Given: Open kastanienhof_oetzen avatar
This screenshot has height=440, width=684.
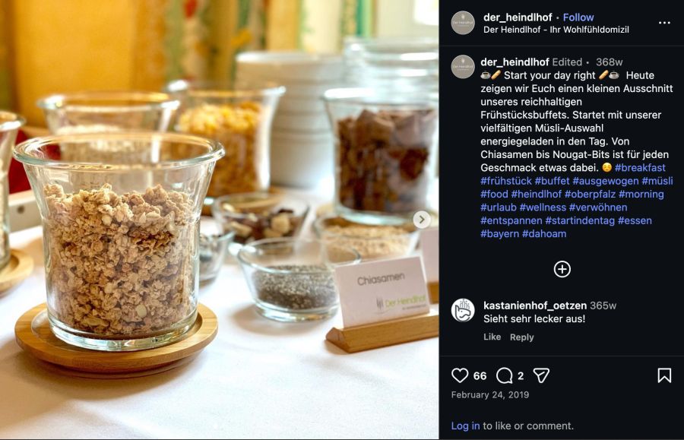Looking at the screenshot, I should click(463, 311).
